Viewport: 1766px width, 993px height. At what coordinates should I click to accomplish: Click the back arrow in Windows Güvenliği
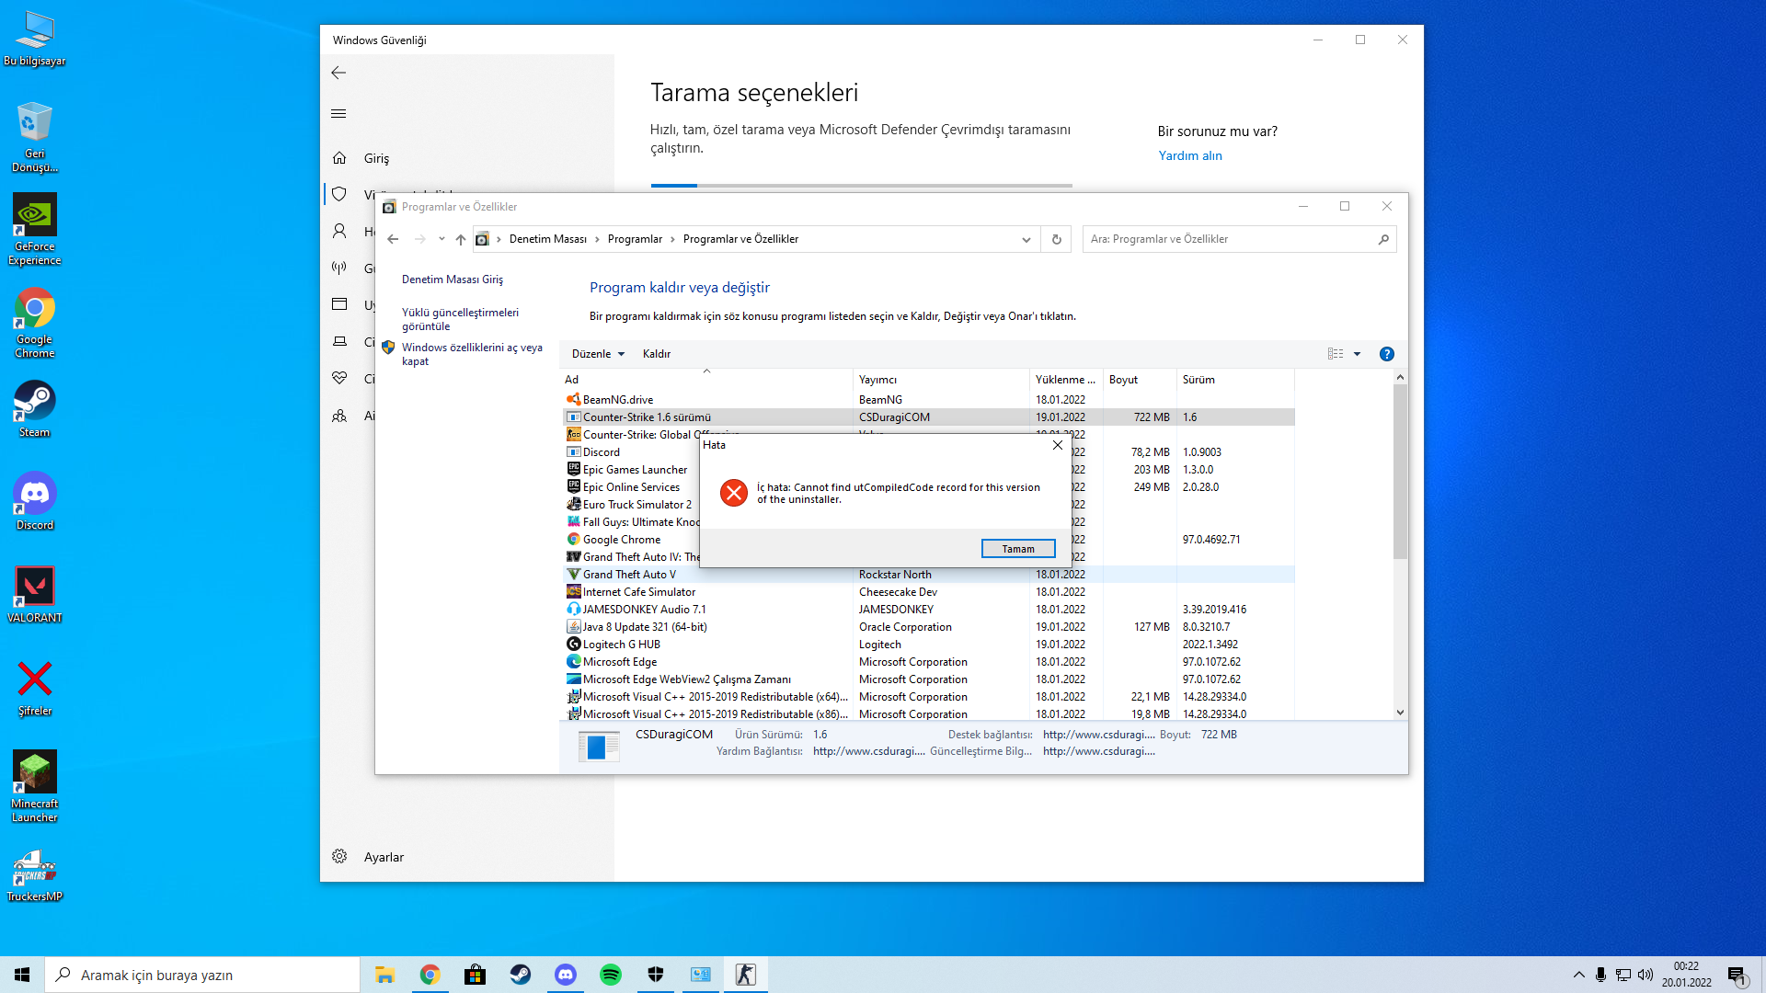pyautogui.click(x=338, y=73)
